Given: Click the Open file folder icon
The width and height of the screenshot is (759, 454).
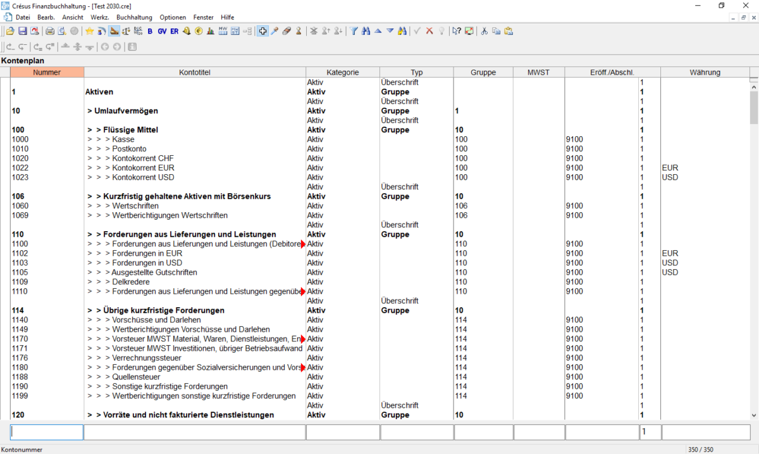Looking at the screenshot, I should click(11, 31).
